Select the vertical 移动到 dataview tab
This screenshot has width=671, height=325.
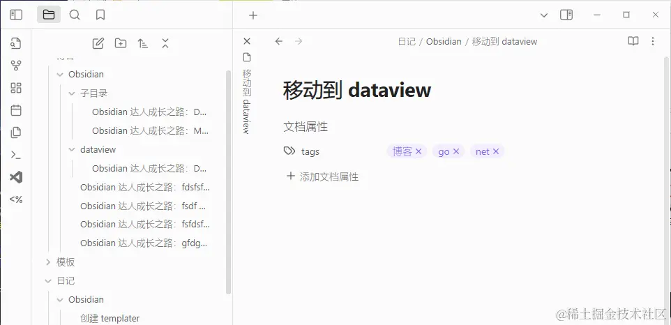point(246,93)
